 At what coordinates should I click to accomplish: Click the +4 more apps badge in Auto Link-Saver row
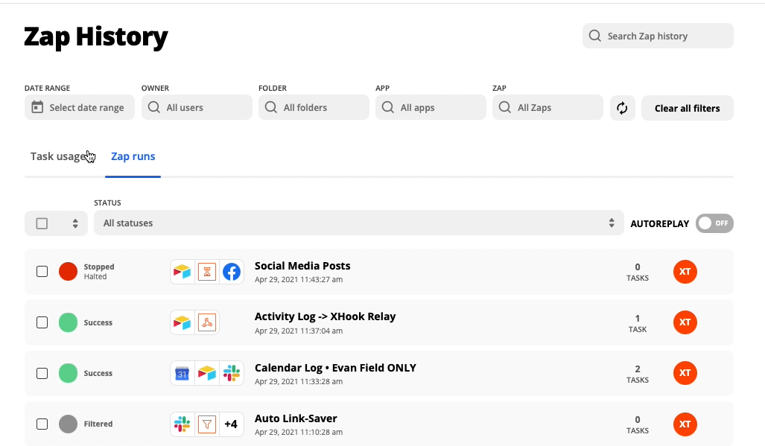[231, 424]
